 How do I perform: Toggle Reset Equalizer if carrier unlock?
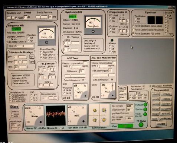pyautogui.click(x=133, y=26)
